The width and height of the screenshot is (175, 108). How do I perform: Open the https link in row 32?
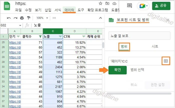(x=15, y=77)
